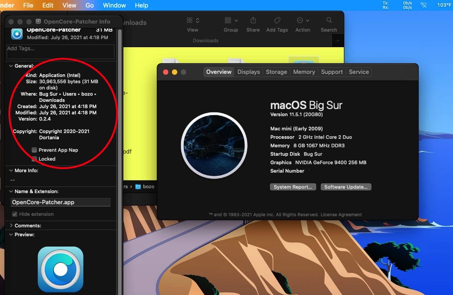Image resolution: width=453 pixels, height=295 pixels.
Task: Click the Downloads tab title in Finder
Action: coord(205,40)
